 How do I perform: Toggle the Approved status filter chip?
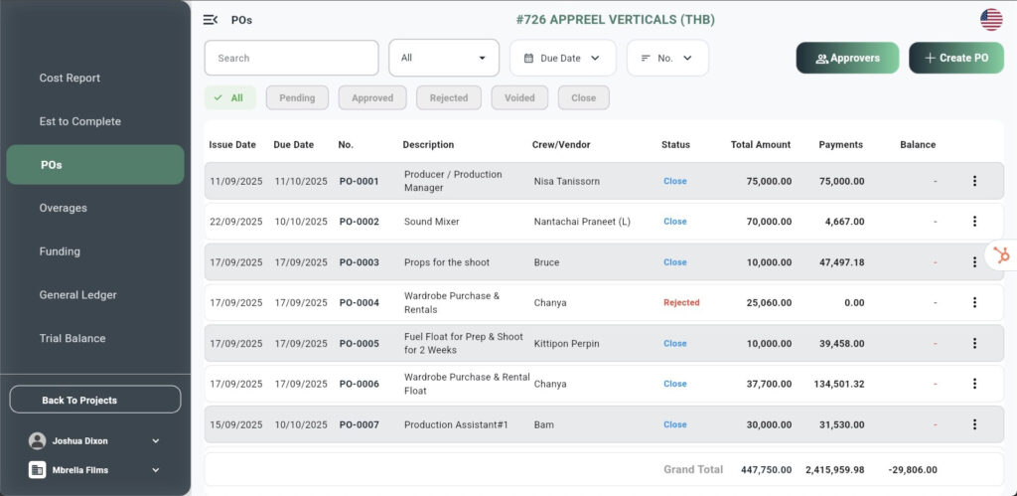pyautogui.click(x=372, y=98)
